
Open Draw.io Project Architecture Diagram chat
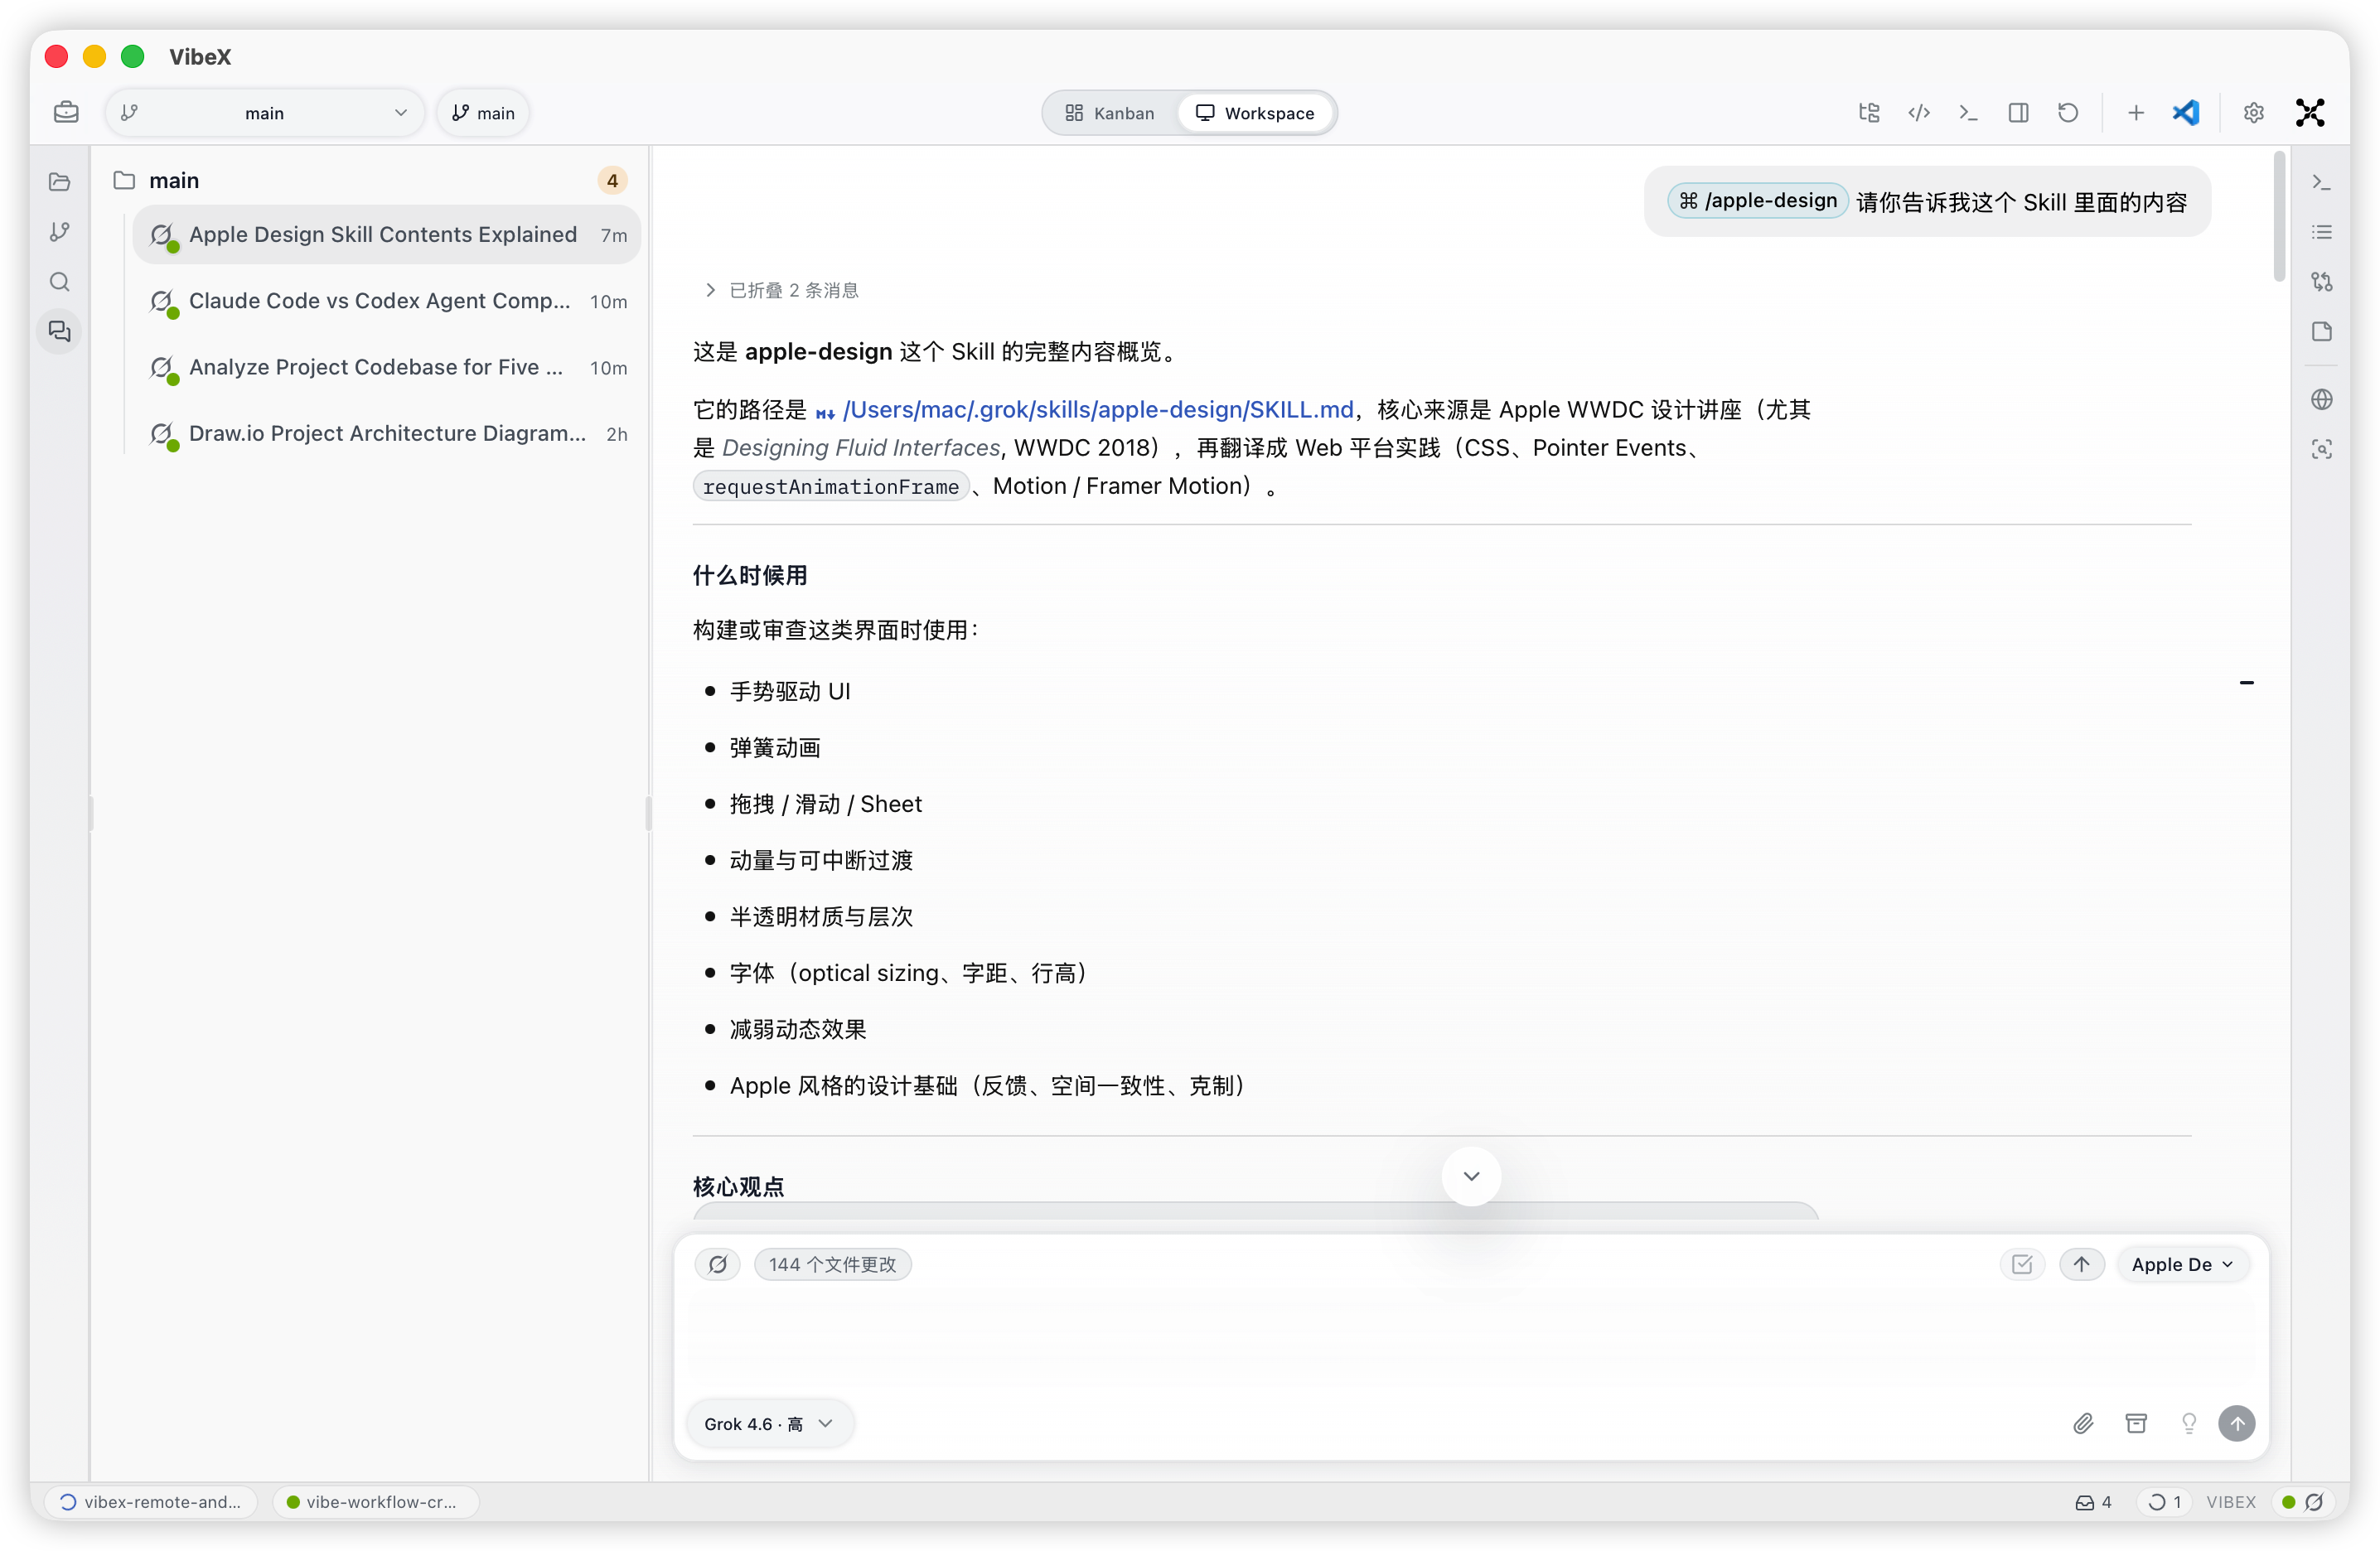[387, 433]
